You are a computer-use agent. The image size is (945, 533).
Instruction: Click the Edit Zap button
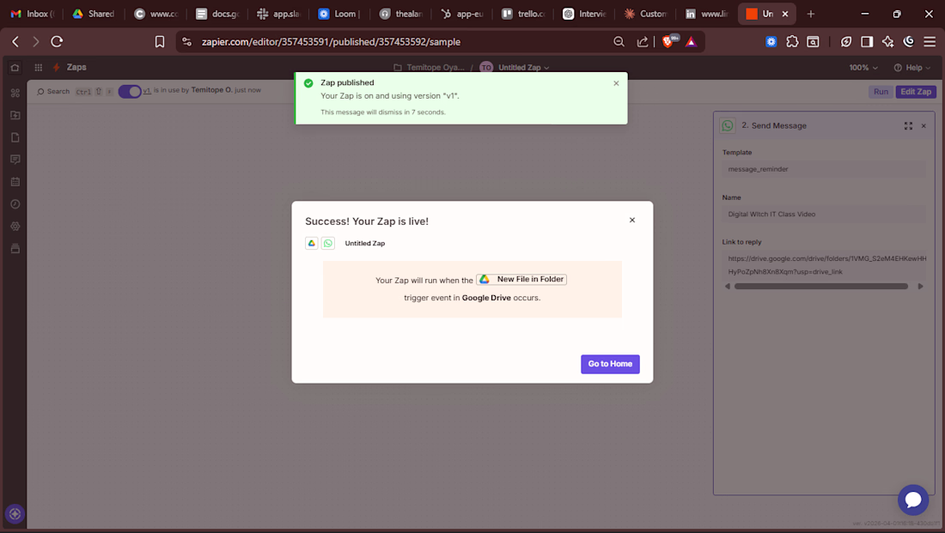916,92
